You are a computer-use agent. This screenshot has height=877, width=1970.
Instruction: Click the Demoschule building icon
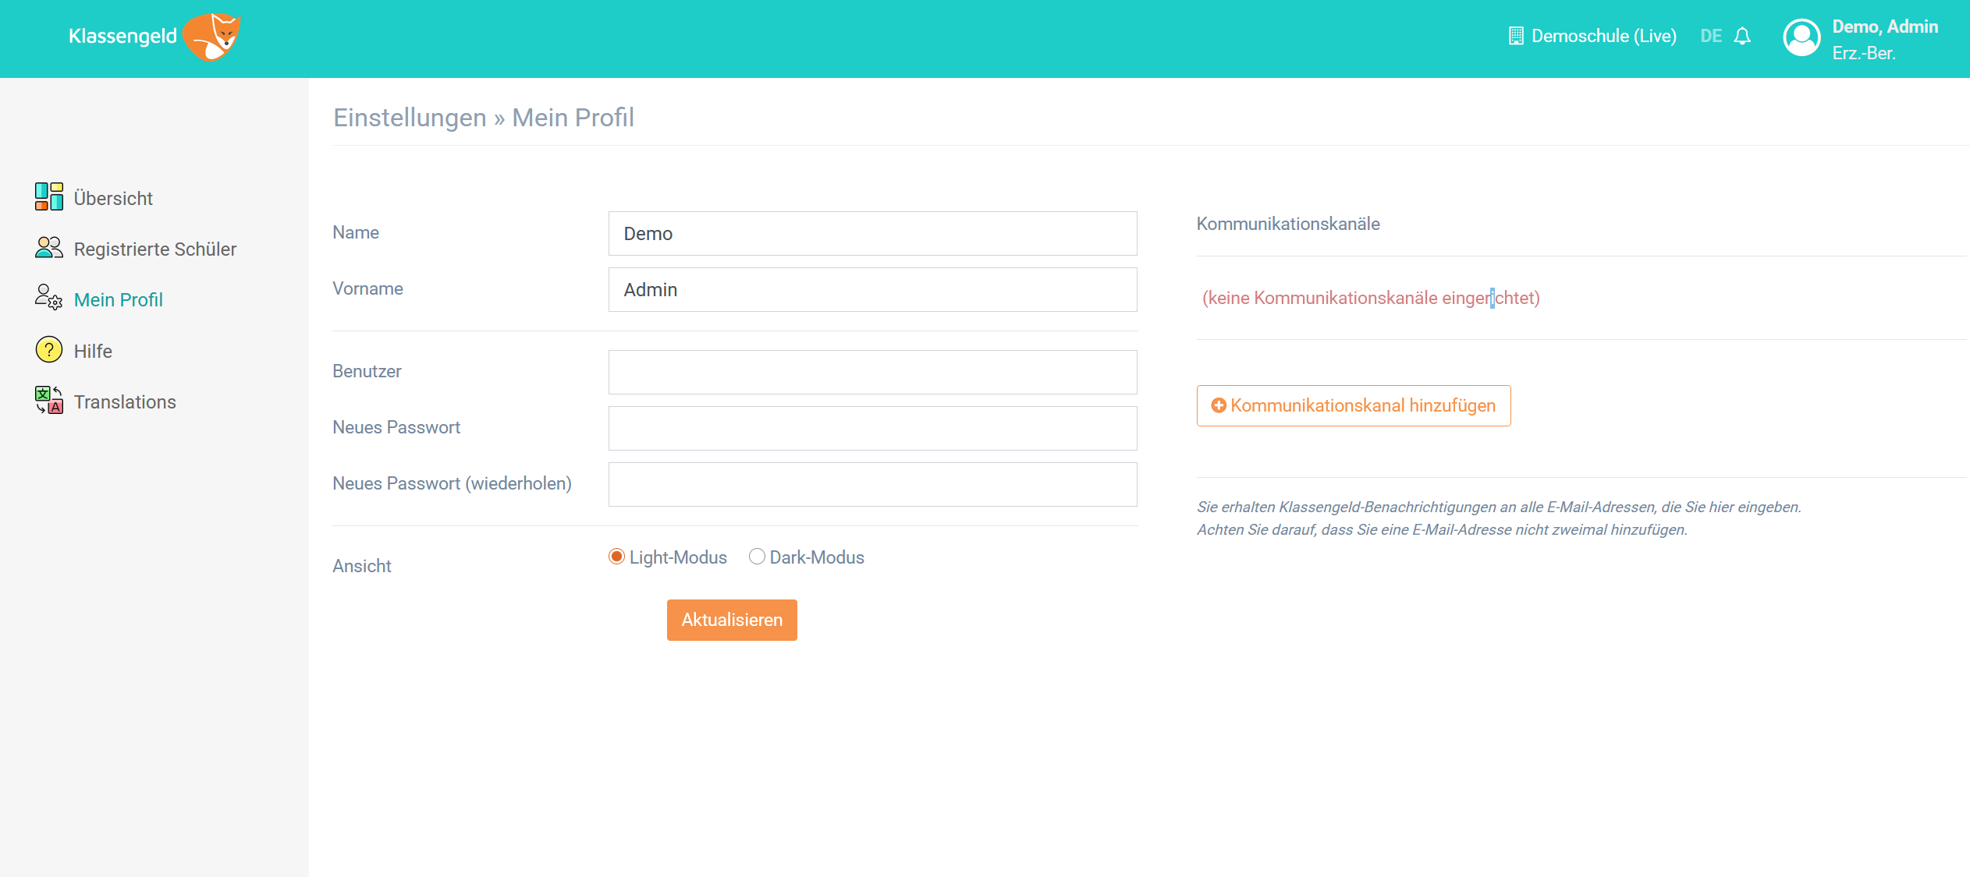1515,37
